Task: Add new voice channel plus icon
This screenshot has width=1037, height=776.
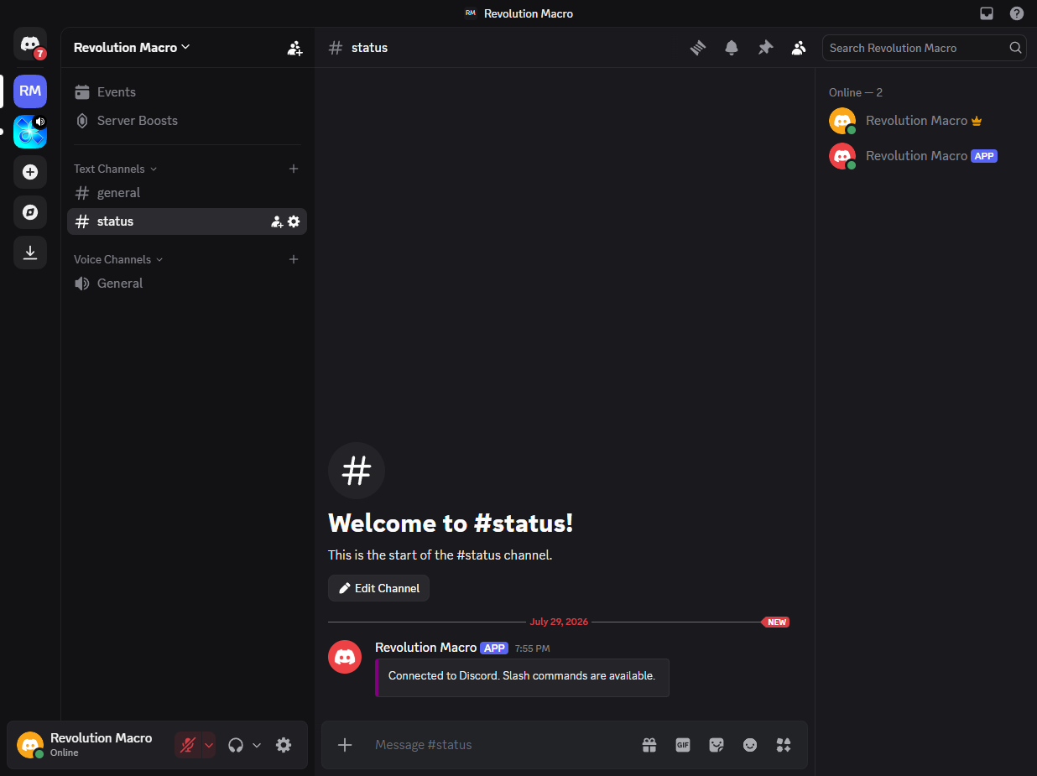Action: [294, 259]
